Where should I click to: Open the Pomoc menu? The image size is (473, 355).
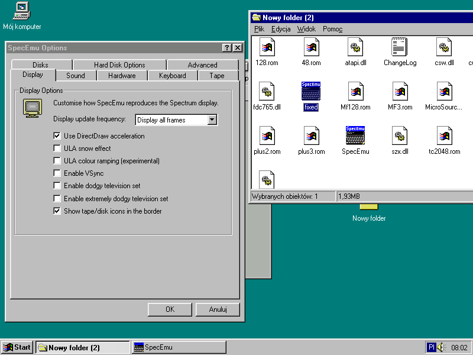coord(332,29)
